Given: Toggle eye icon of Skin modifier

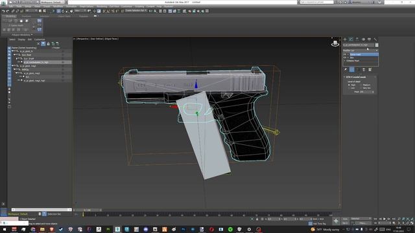Looking at the screenshot, I should pyautogui.click(x=345, y=58).
